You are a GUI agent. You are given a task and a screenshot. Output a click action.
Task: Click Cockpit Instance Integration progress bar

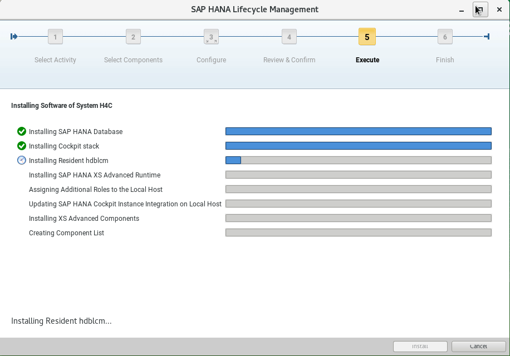click(359, 204)
